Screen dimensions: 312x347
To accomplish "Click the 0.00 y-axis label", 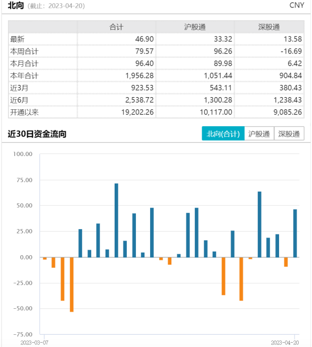I will point(26,257).
